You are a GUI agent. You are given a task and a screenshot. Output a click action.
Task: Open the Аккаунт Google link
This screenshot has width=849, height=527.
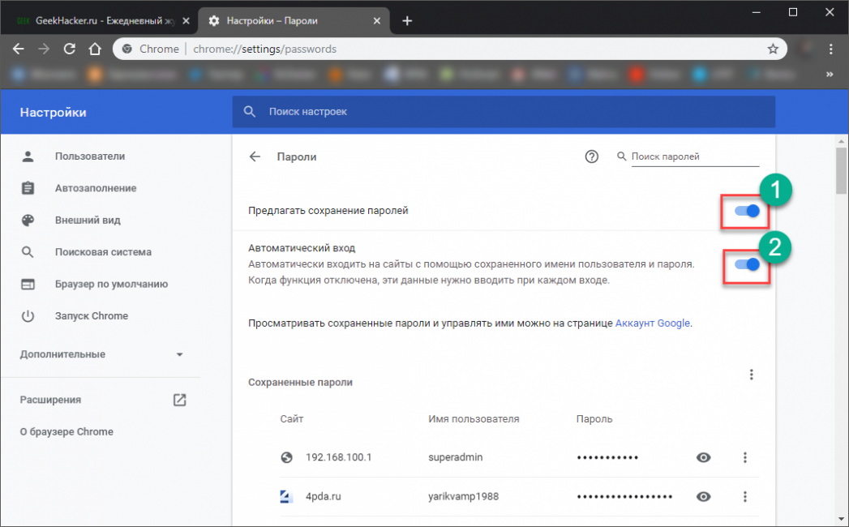pyautogui.click(x=652, y=323)
